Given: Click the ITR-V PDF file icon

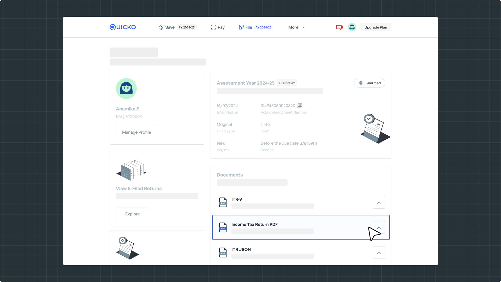Looking at the screenshot, I should (223, 202).
